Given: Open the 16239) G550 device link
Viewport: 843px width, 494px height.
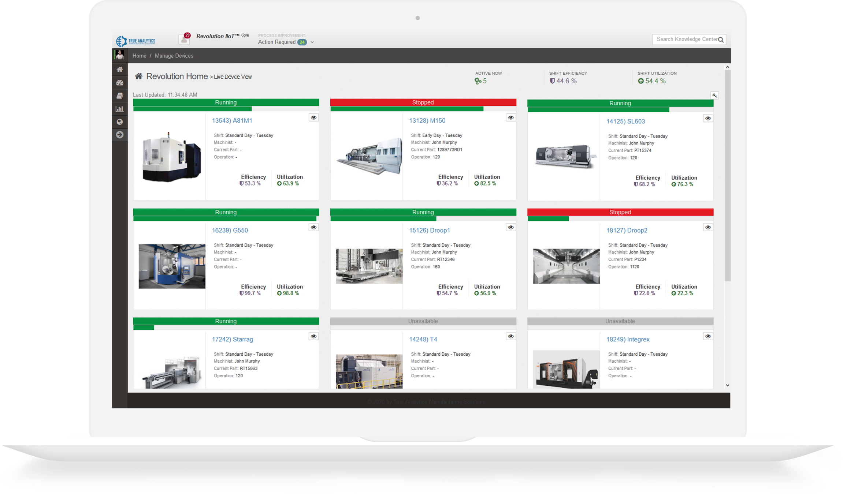Looking at the screenshot, I should 230,230.
